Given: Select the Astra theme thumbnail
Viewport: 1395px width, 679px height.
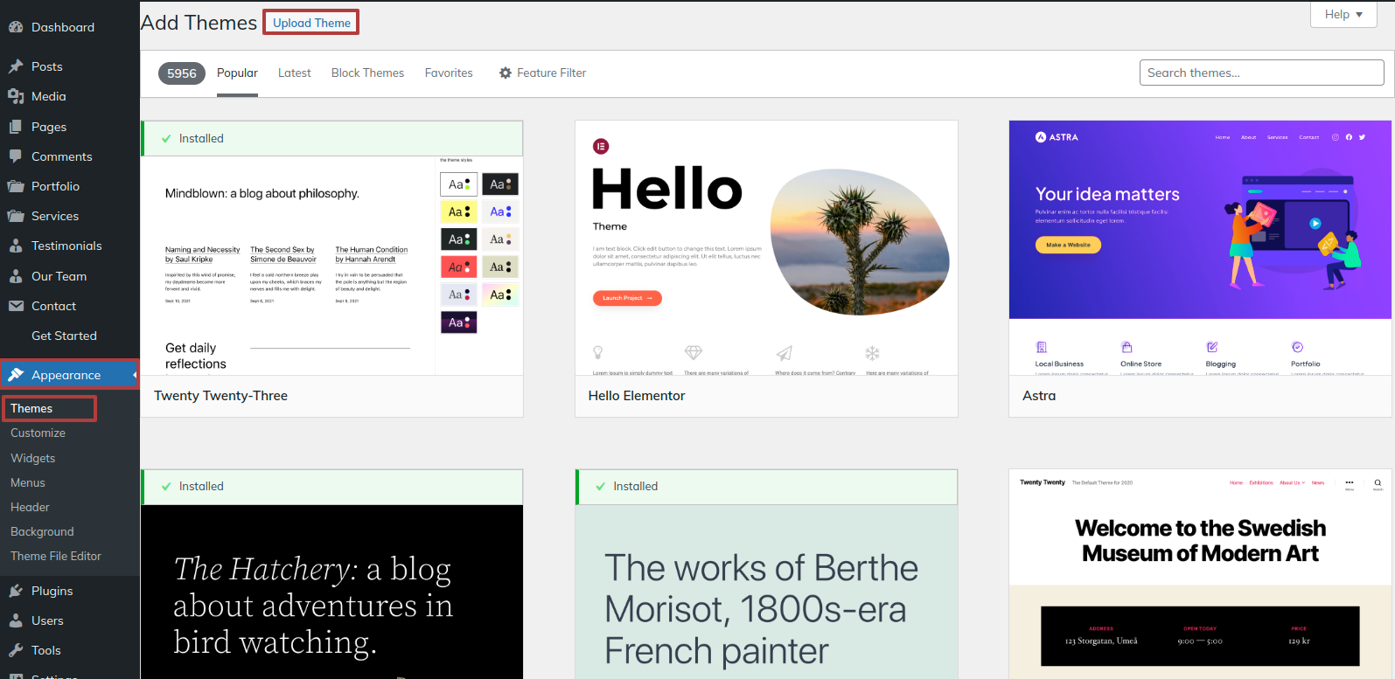Looking at the screenshot, I should click(x=1200, y=248).
